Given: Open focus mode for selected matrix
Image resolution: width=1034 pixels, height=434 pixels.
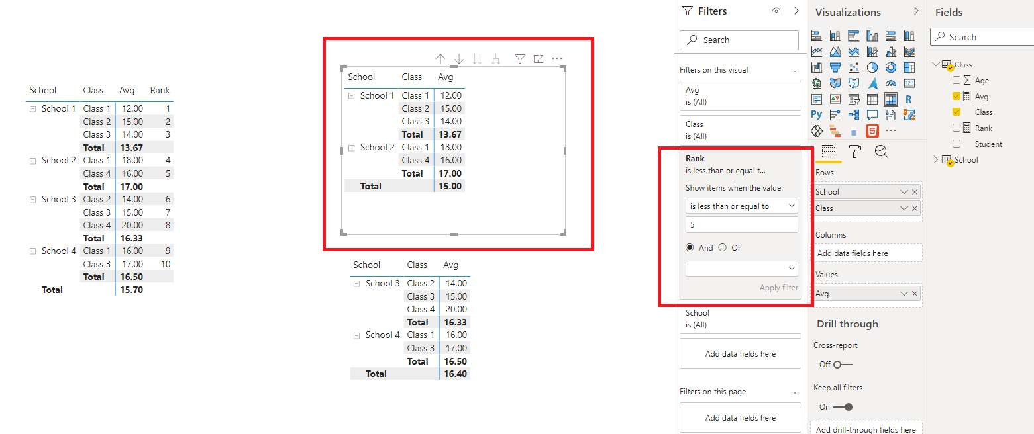Looking at the screenshot, I should 539,59.
